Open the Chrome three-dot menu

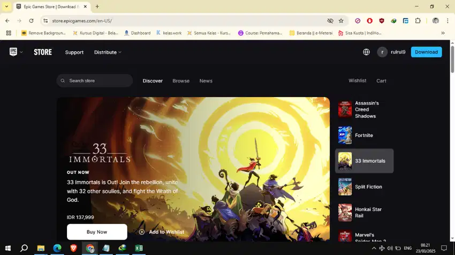coord(448,21)
